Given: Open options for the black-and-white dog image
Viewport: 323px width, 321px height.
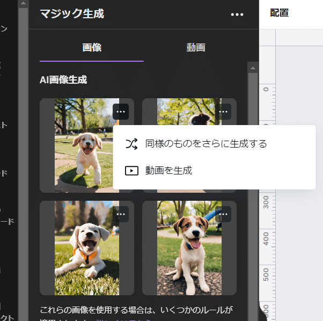Looking at the screenshot, I should coord(223,112).
